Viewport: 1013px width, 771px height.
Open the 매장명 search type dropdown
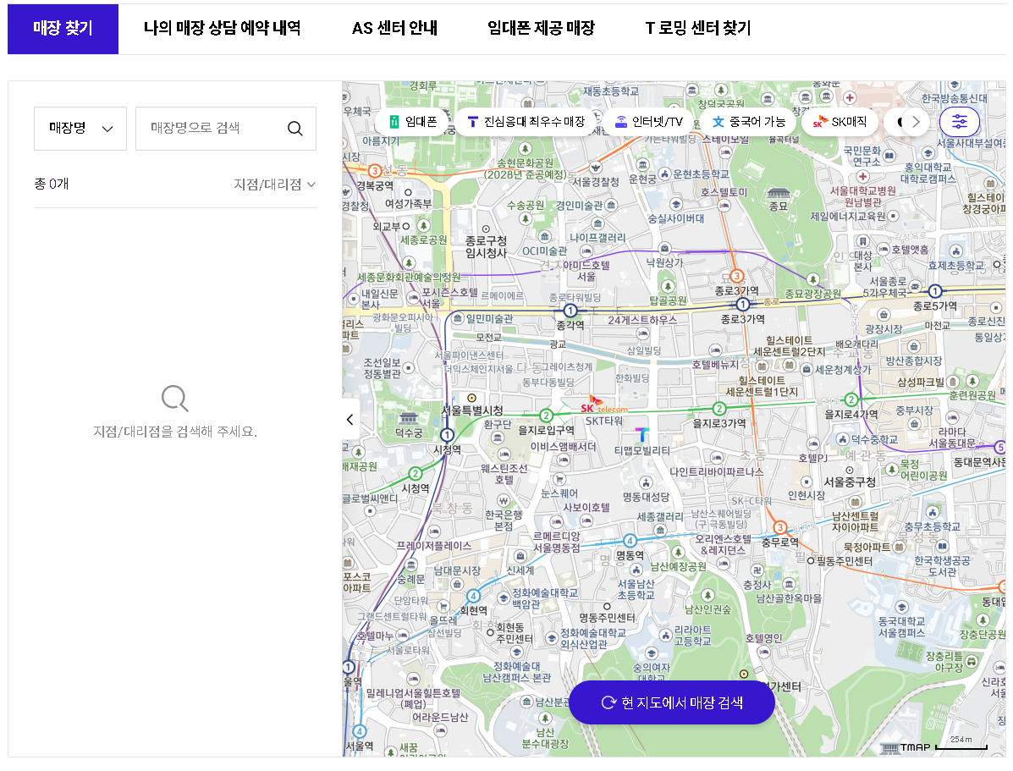click(80, 129)
